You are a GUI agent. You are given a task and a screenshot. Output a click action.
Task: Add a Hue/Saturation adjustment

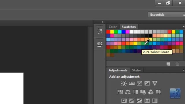point(120,92)
